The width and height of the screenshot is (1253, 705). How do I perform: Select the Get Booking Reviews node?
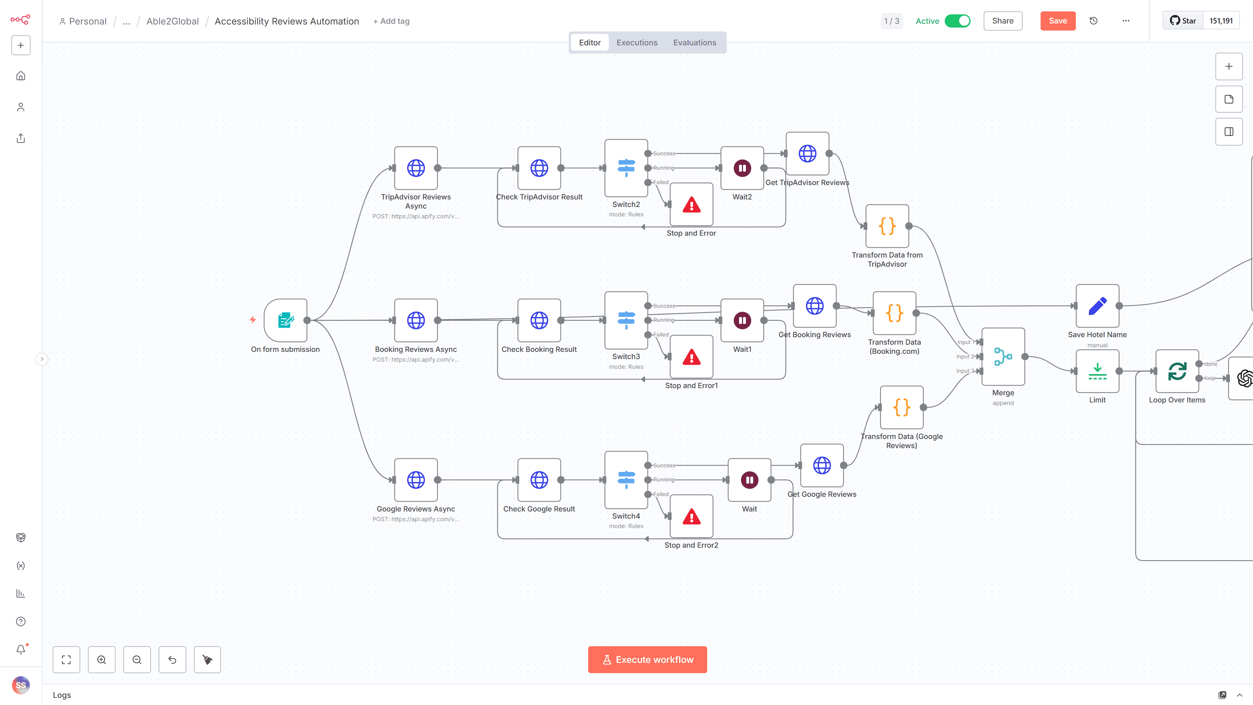coord(815,306)
